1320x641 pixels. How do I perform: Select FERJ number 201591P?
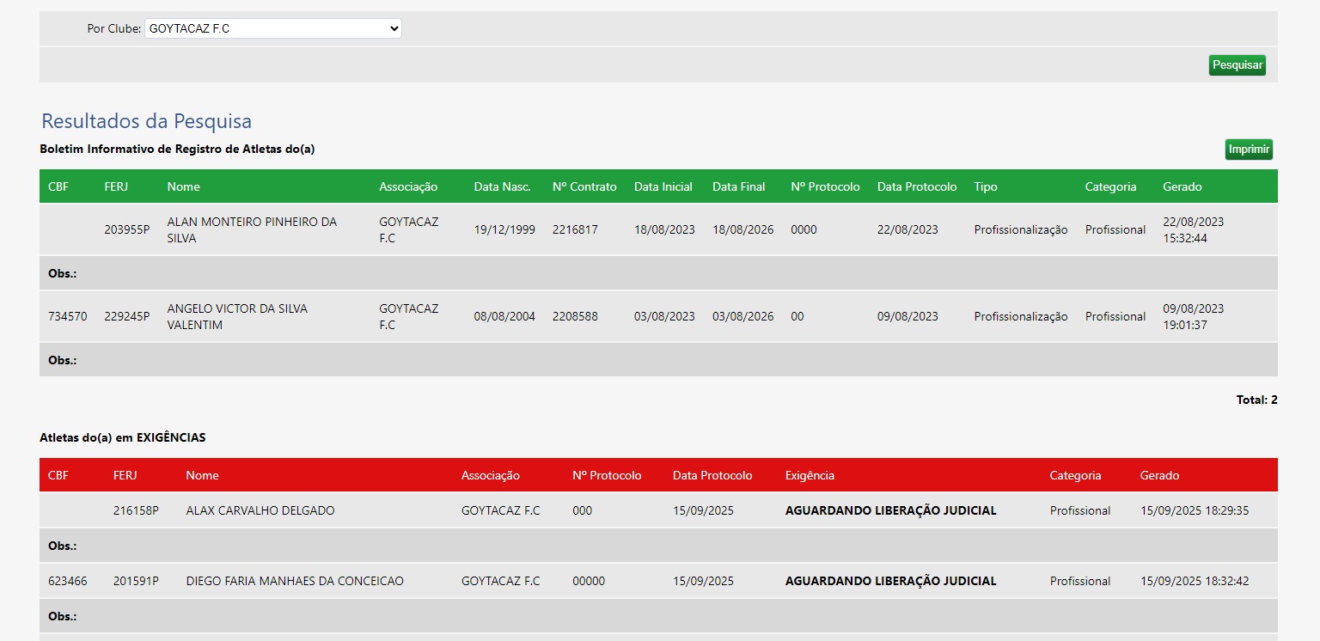[x=136, y=581]
